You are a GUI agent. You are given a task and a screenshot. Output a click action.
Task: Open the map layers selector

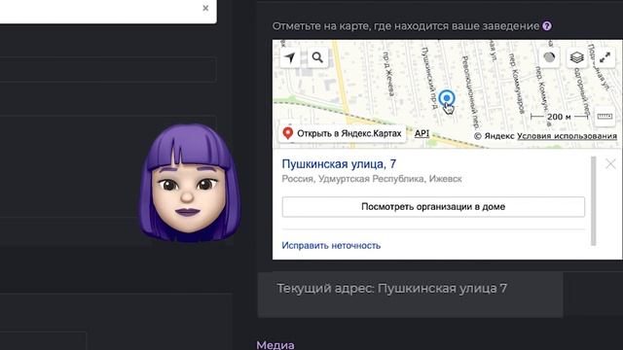tap(577, 57)
